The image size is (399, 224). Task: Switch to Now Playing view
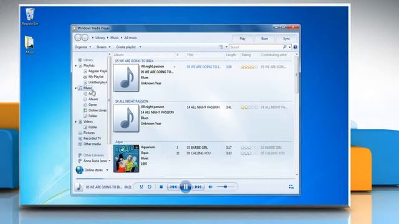tap(291, 187)
